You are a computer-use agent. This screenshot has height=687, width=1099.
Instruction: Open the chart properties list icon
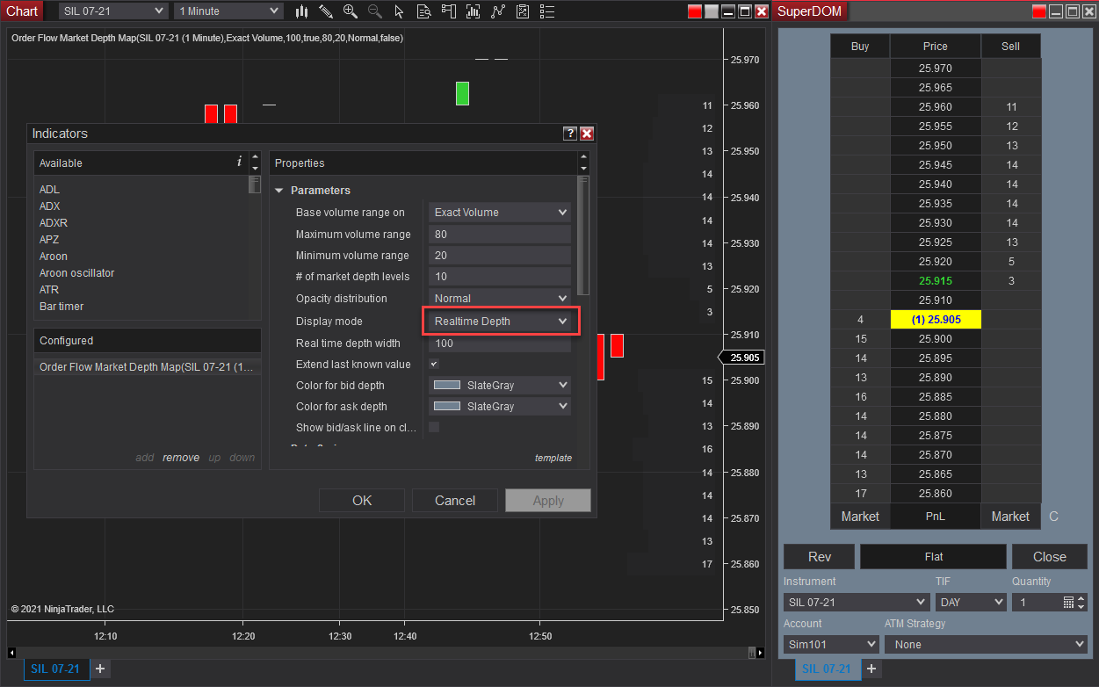[547, 11]
